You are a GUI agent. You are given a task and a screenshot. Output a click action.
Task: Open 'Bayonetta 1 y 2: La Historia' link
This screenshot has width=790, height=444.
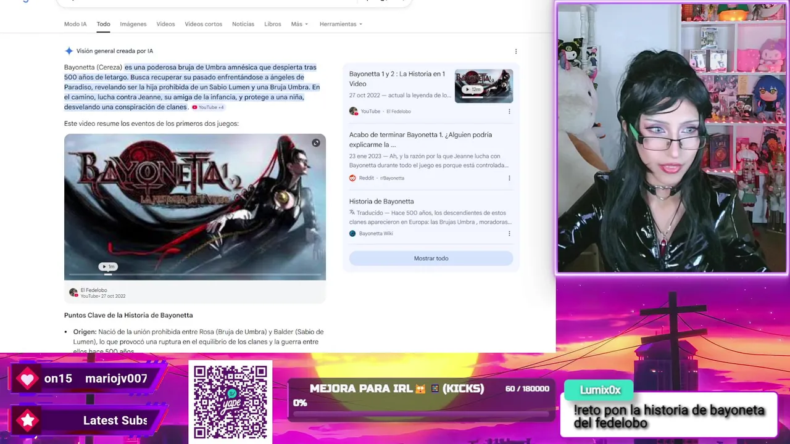pos(397,79)
